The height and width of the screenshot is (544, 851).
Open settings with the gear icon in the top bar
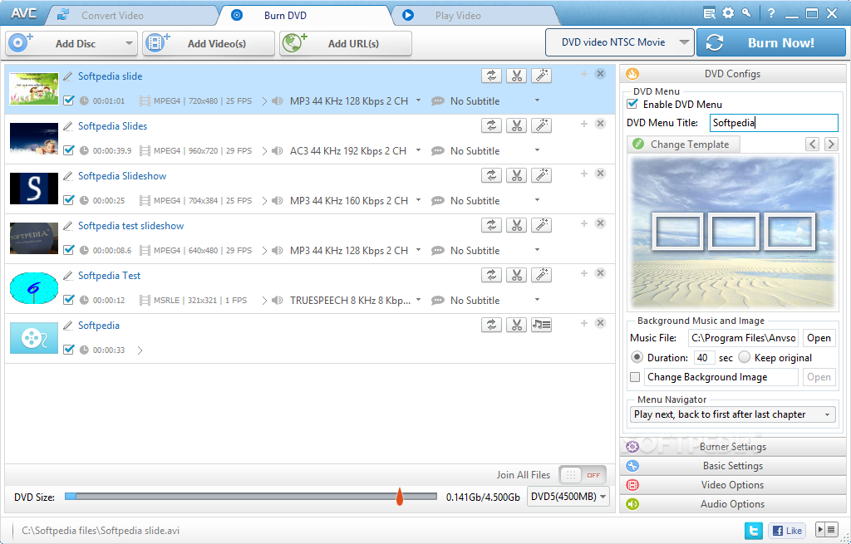coord(728,13)
